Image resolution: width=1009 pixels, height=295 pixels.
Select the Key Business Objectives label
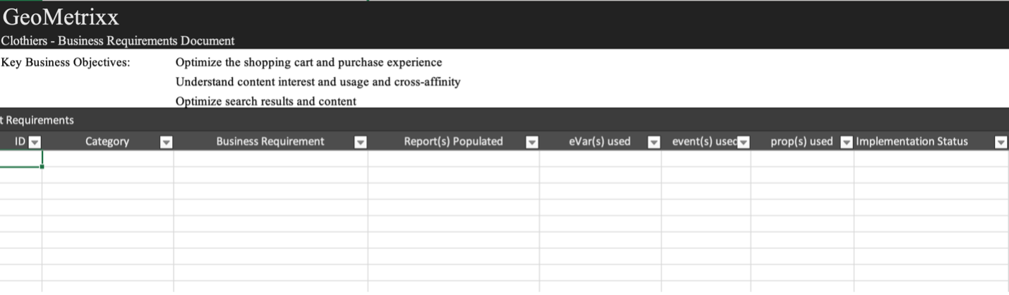pyautogui.click(x=66, y=62)
